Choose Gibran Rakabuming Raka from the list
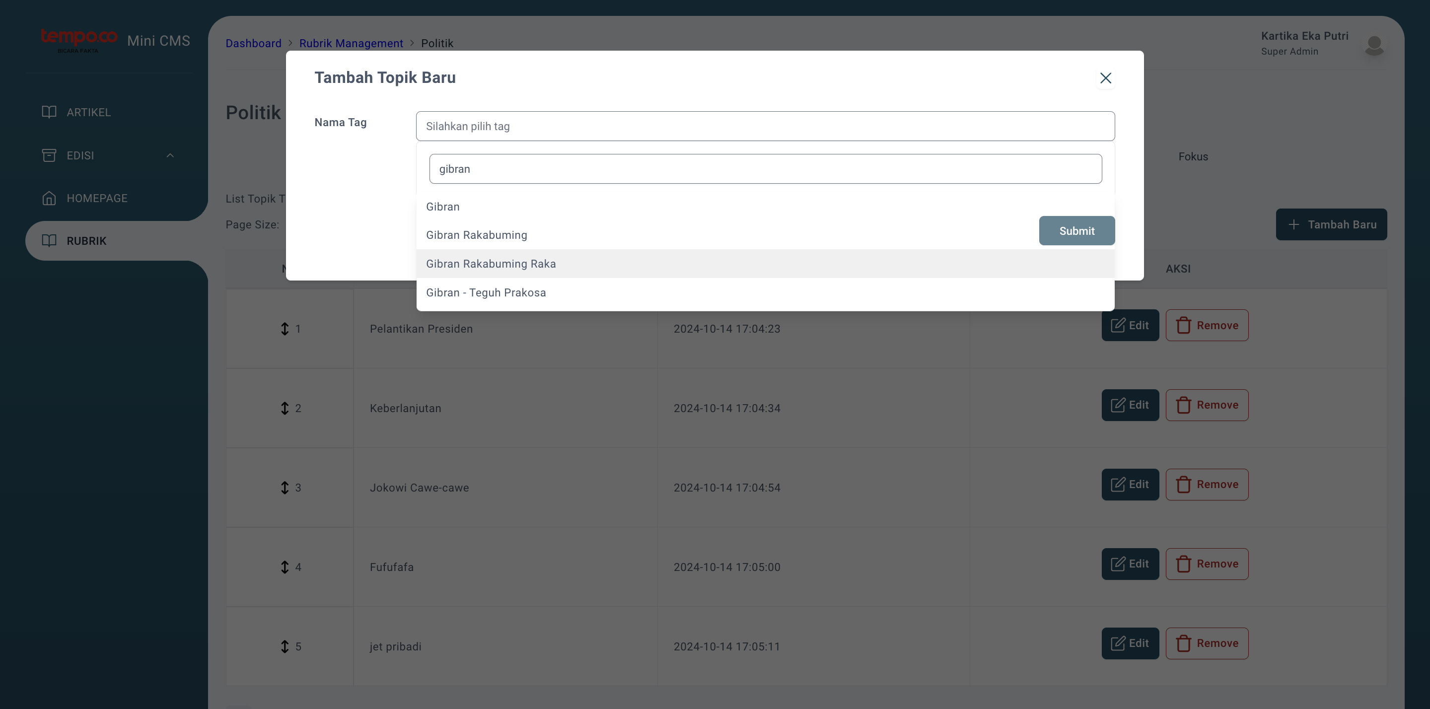 (491, 264)
